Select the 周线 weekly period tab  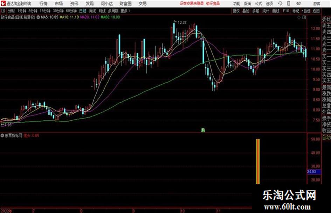[92, 11]
